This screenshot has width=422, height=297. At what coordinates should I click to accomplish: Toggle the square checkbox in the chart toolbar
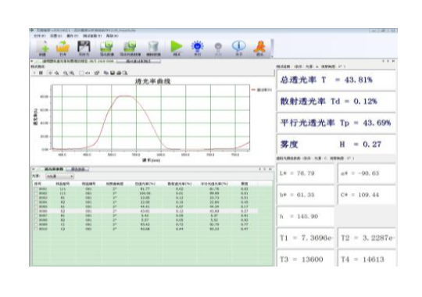[x=81, y=73]
